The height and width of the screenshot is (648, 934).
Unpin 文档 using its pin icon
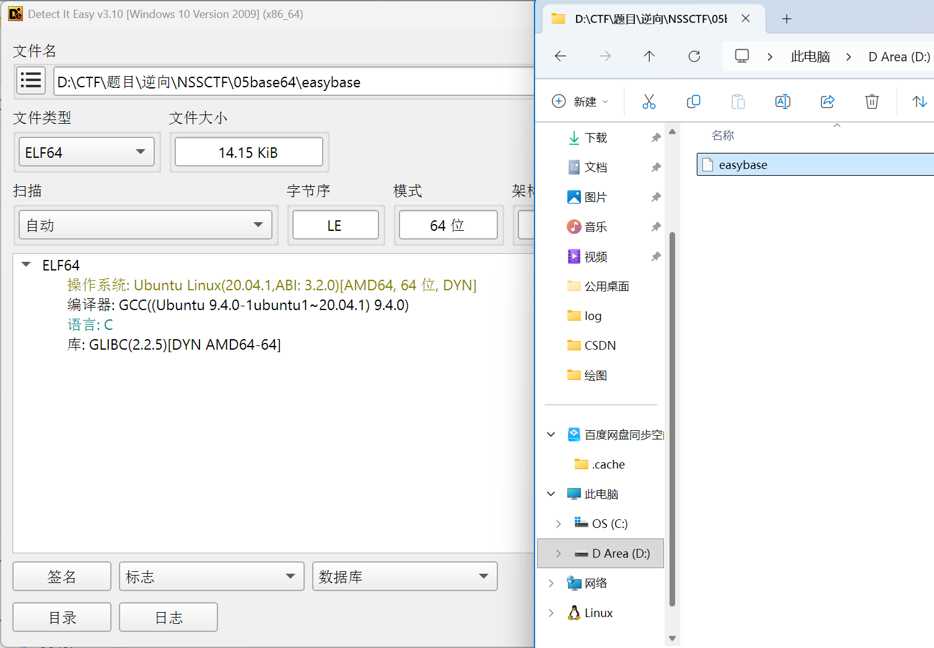pos(656,168)
